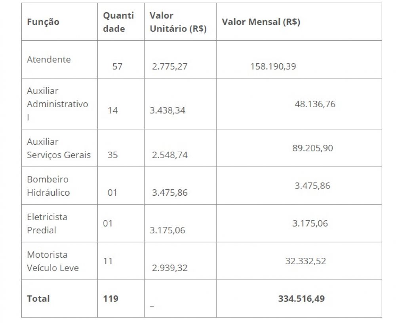Click the Motorista Veículo Leve cell

pos(53,261)
